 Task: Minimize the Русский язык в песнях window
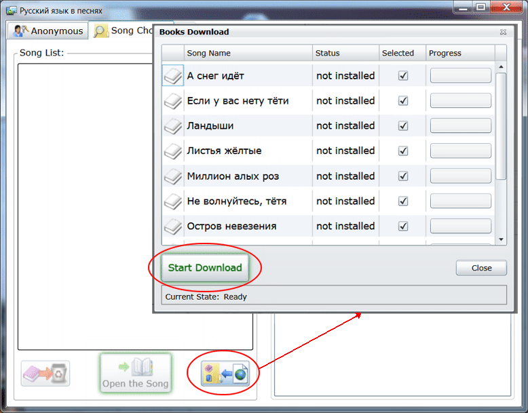pyautogui.click(x=463, y=7)
